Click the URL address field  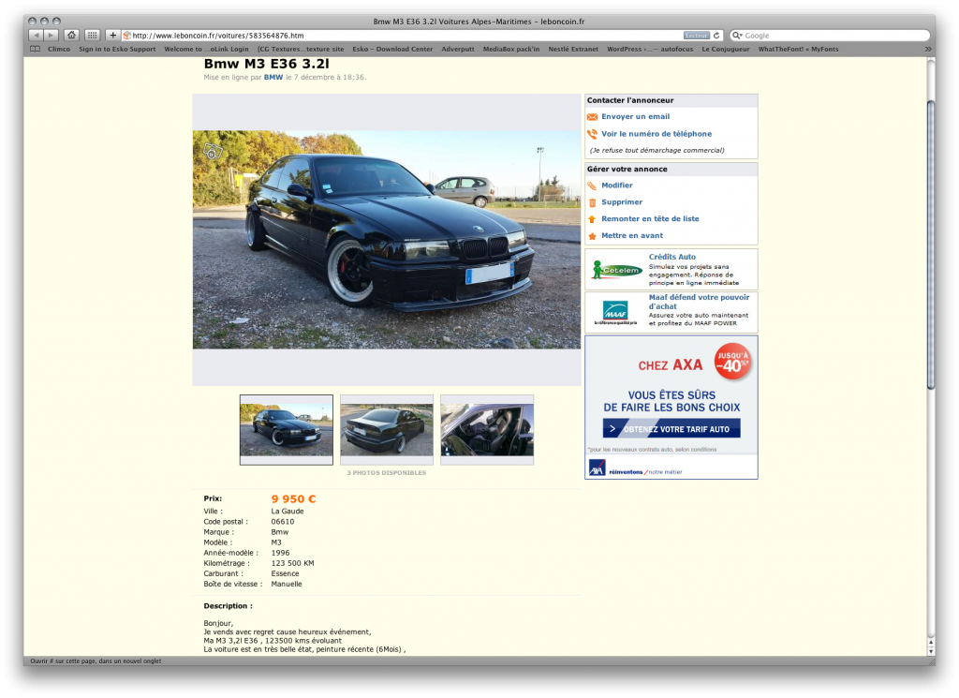click(x=404, y=36)
